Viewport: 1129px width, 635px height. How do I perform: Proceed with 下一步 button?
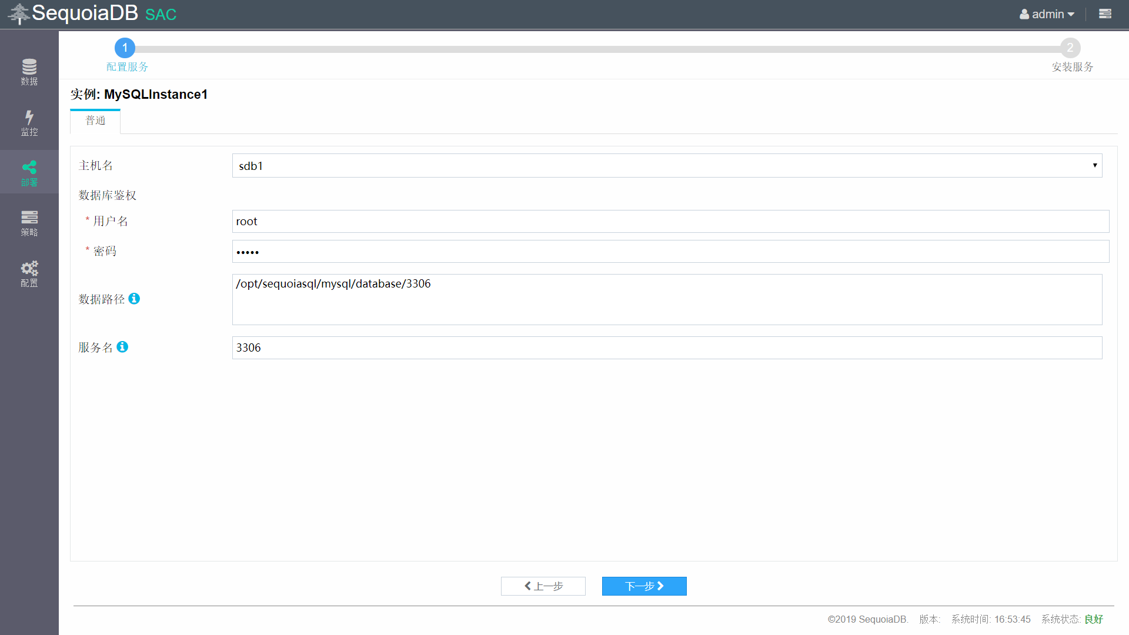[644, 586]
